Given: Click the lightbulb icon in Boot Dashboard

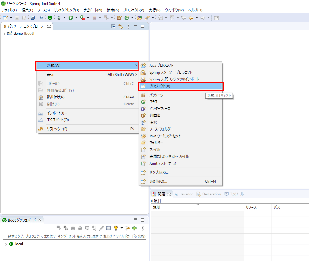Looking at the screenshot, I should (x=116, y=228).
